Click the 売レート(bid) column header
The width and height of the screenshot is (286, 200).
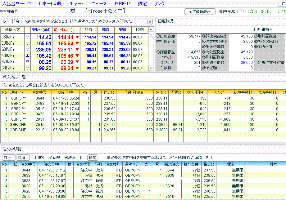[x=41, y=30]
